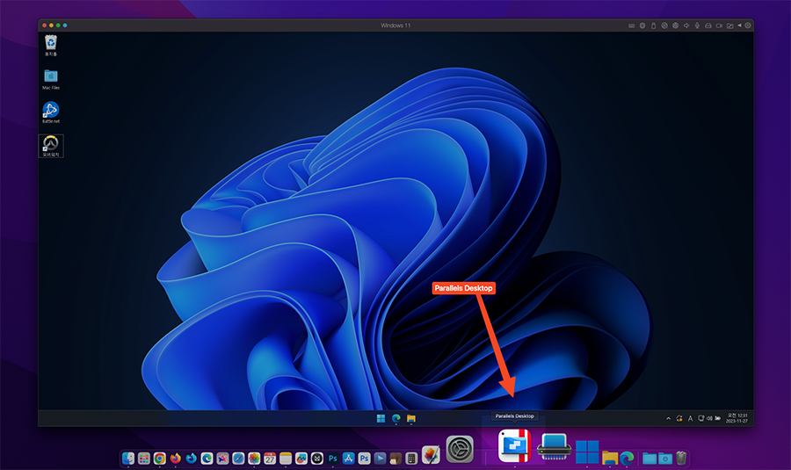Viewport: 791px width, 470px height.
Task: Click the large Windows 11 logo in Dock
Action: 587,452
